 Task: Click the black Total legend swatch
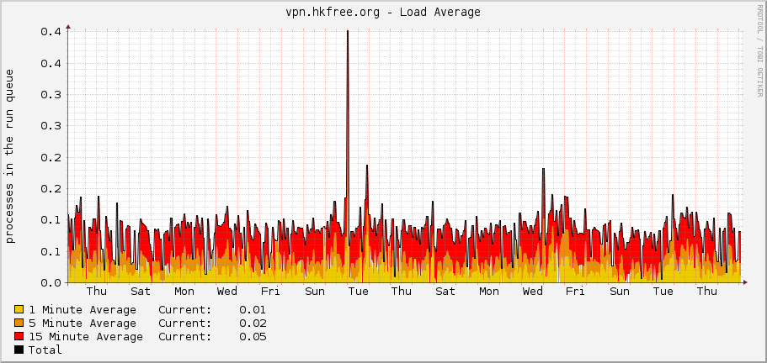click(x=19, y=350)
